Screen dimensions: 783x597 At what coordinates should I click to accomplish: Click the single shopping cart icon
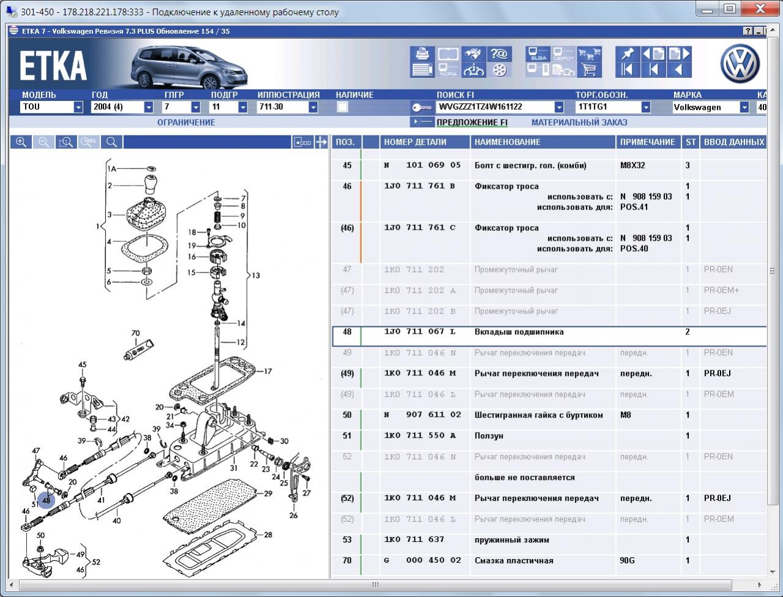tap(589, 70)
